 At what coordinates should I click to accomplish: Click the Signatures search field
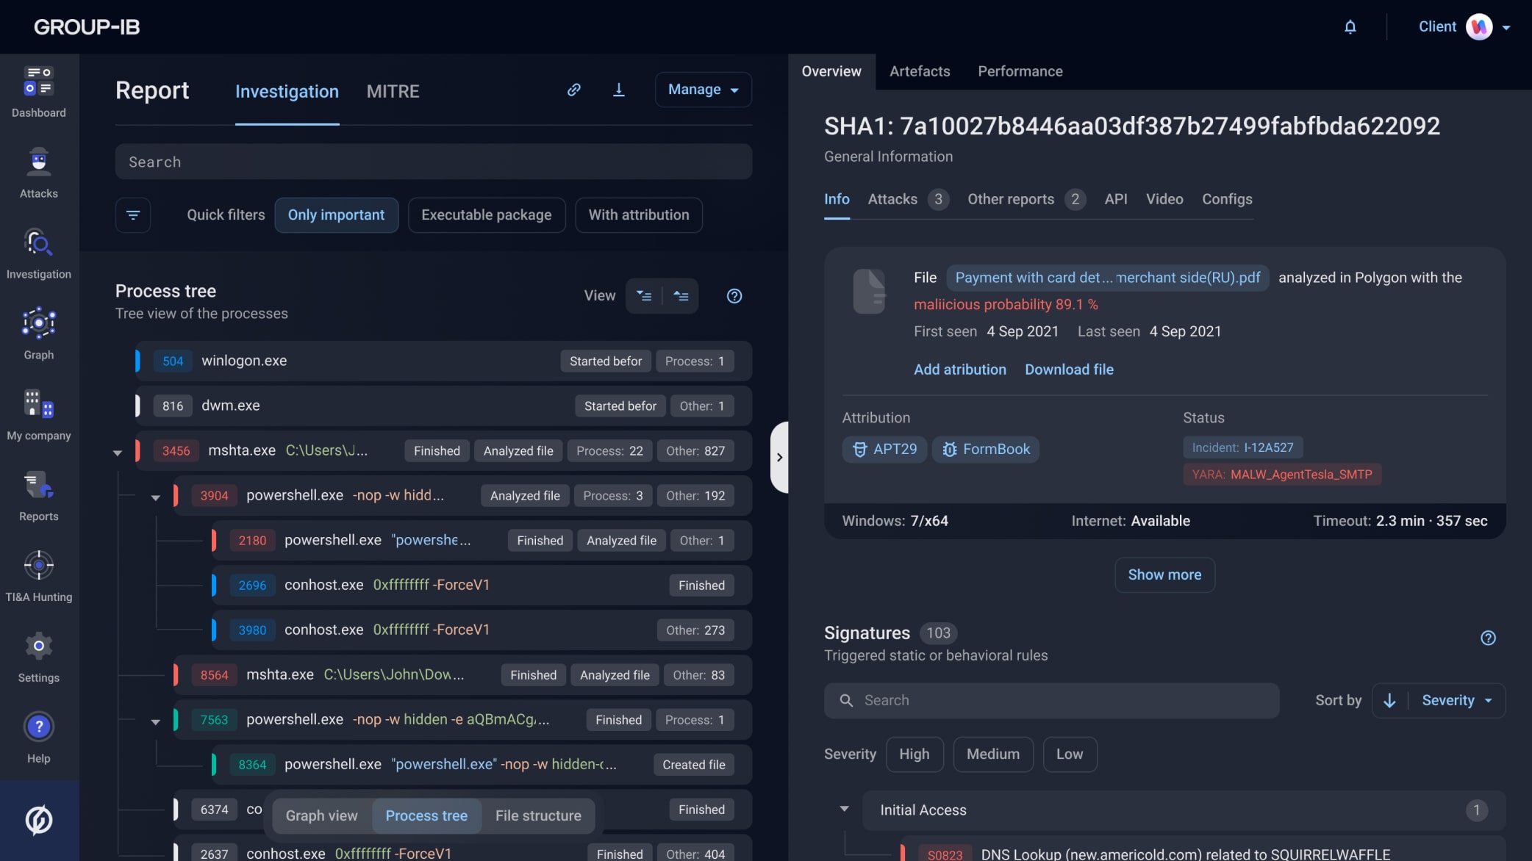(x=1050, y=700)
